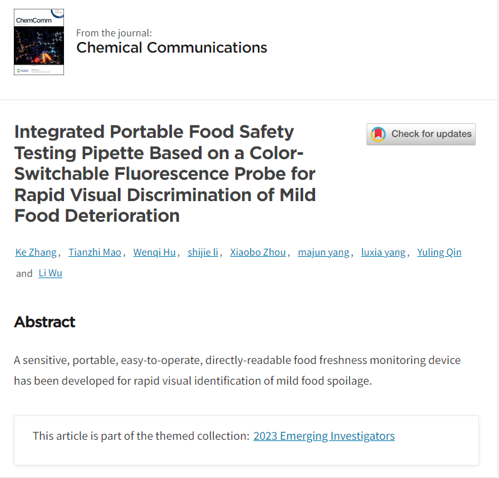Click the Wenqi Hu author link
This screenshot has width=499, height=478.
[154, 252]
